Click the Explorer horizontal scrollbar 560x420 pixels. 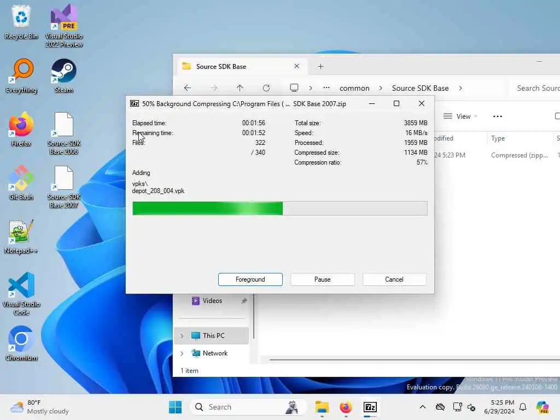(415, 360)
